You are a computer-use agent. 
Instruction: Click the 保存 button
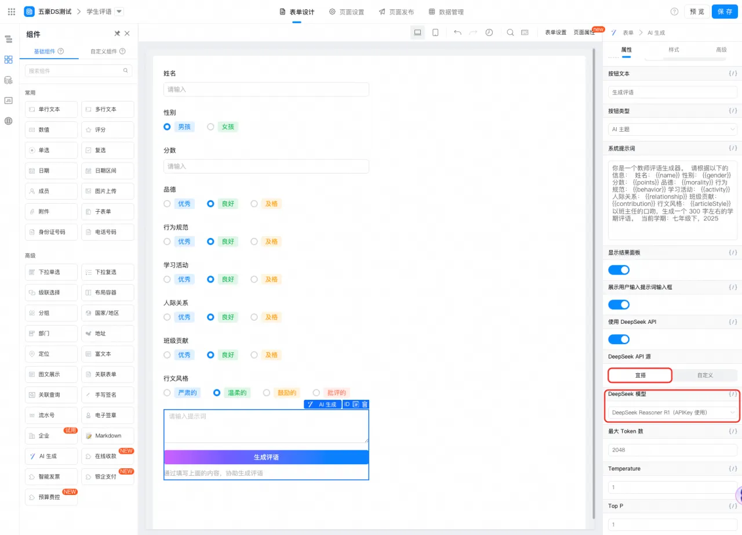[725, 12]
